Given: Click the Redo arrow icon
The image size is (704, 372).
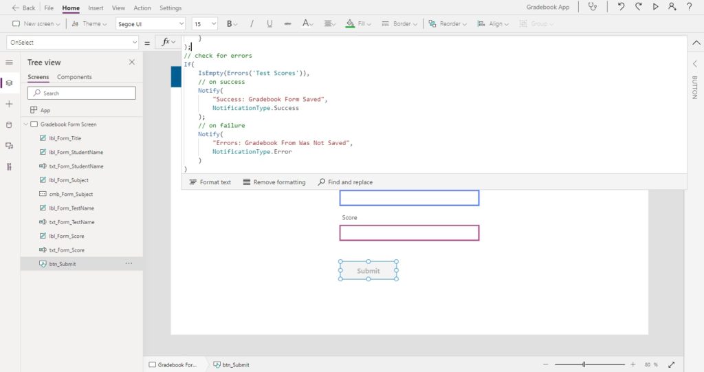Looking at the screenshot, I should click(x=638, y=7).
